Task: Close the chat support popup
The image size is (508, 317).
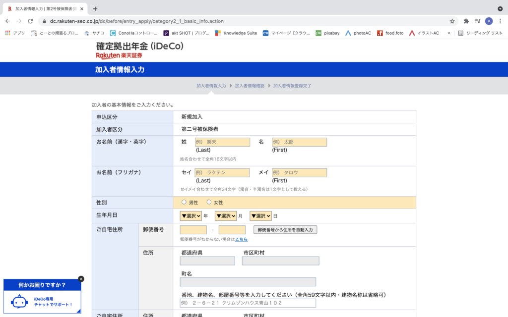Action: click(x=81, y=279)
